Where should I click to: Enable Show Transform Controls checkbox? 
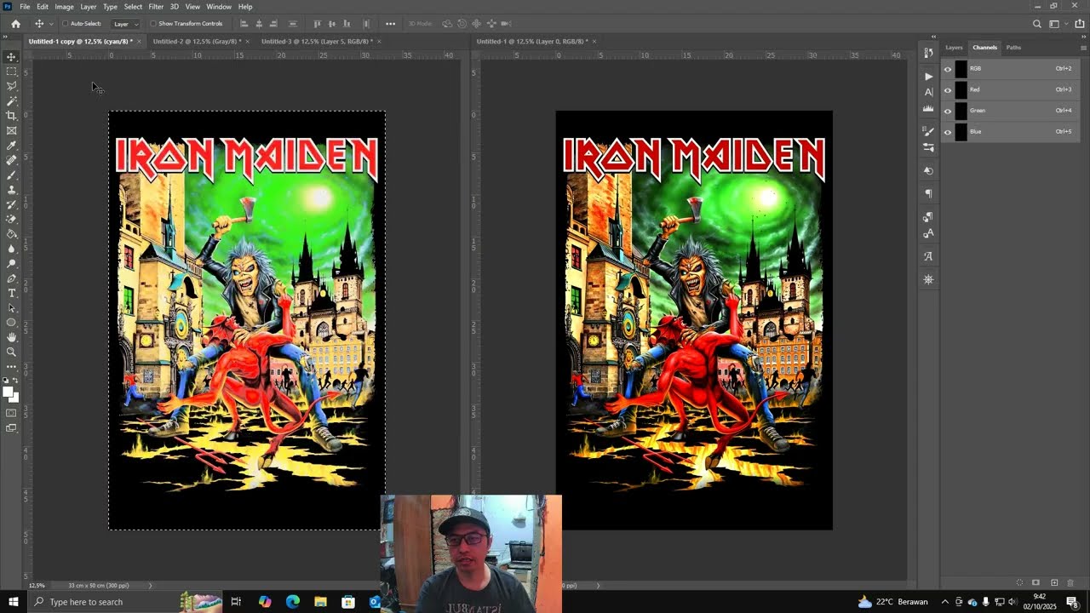[x=153, y=24]
